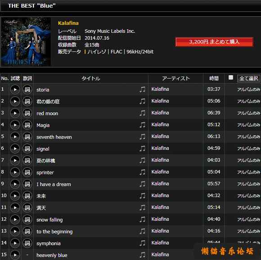
Task: View lyrics for to the beginning
Action: coord(27,231)
